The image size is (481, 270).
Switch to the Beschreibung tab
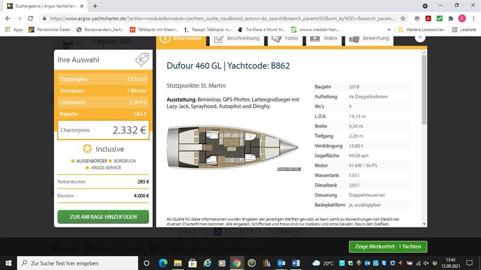[x=236, y=38]
